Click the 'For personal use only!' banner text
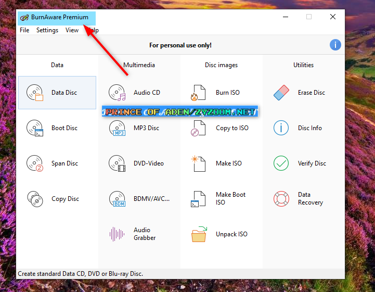 click(180, 45)
